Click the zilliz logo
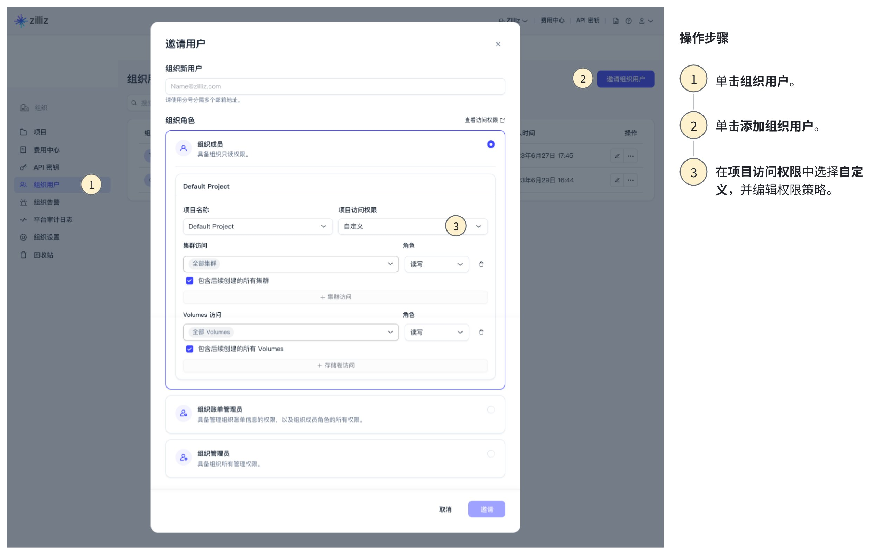Image resolution: width=870 pixels, height=555 pixels. click(x=31, y=21)
